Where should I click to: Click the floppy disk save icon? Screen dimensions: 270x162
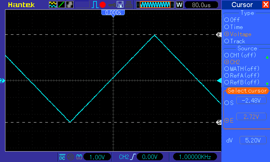pos(120,5)
